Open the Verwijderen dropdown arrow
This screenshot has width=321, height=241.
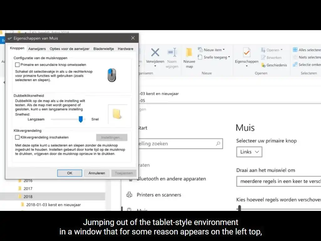pos(155,66)
